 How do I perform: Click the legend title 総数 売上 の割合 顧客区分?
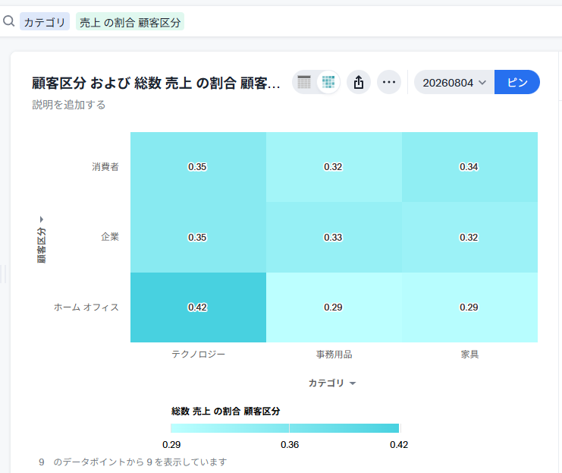(226, 412)
